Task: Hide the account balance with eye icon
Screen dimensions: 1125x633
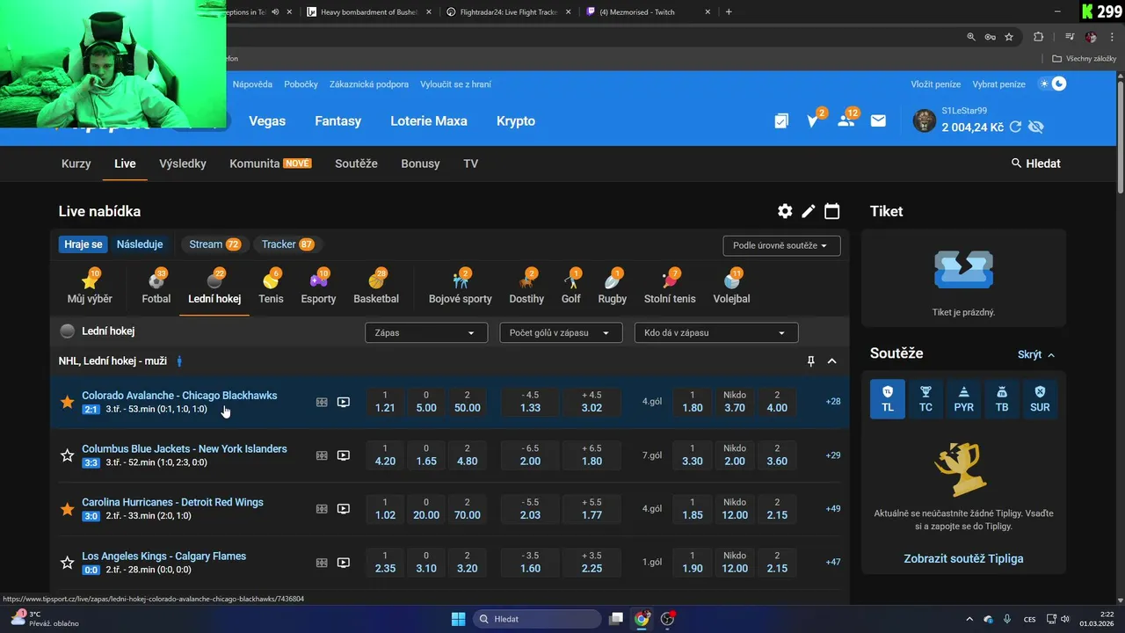Action: click(x=1036, y=127)
